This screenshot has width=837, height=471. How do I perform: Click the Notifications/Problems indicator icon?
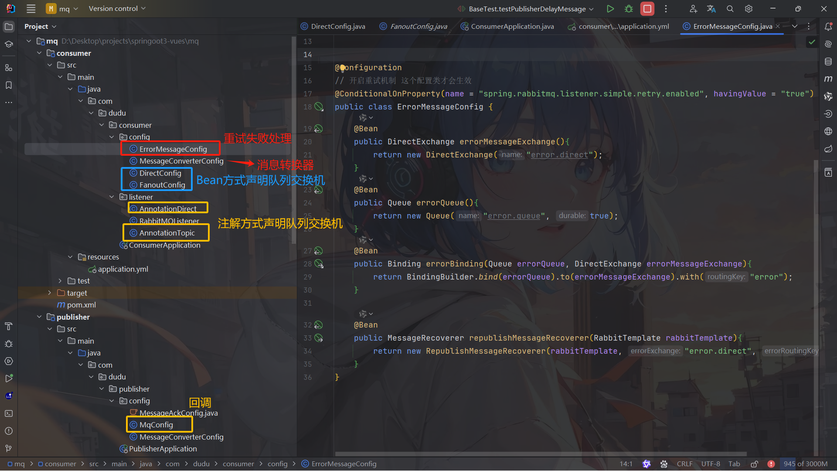(x=771, y=464)
